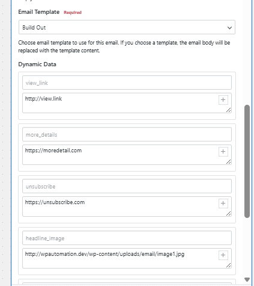The width and height of the screenshot is (254, 286).
Task: Click the scrollbar down arrow
Action: [247, 279]
